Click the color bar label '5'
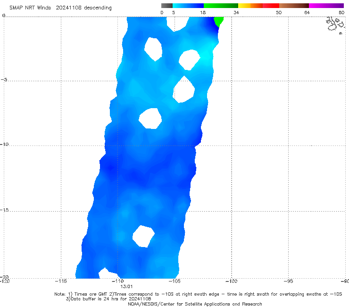 pyautogui.click(x=174, y=12)
